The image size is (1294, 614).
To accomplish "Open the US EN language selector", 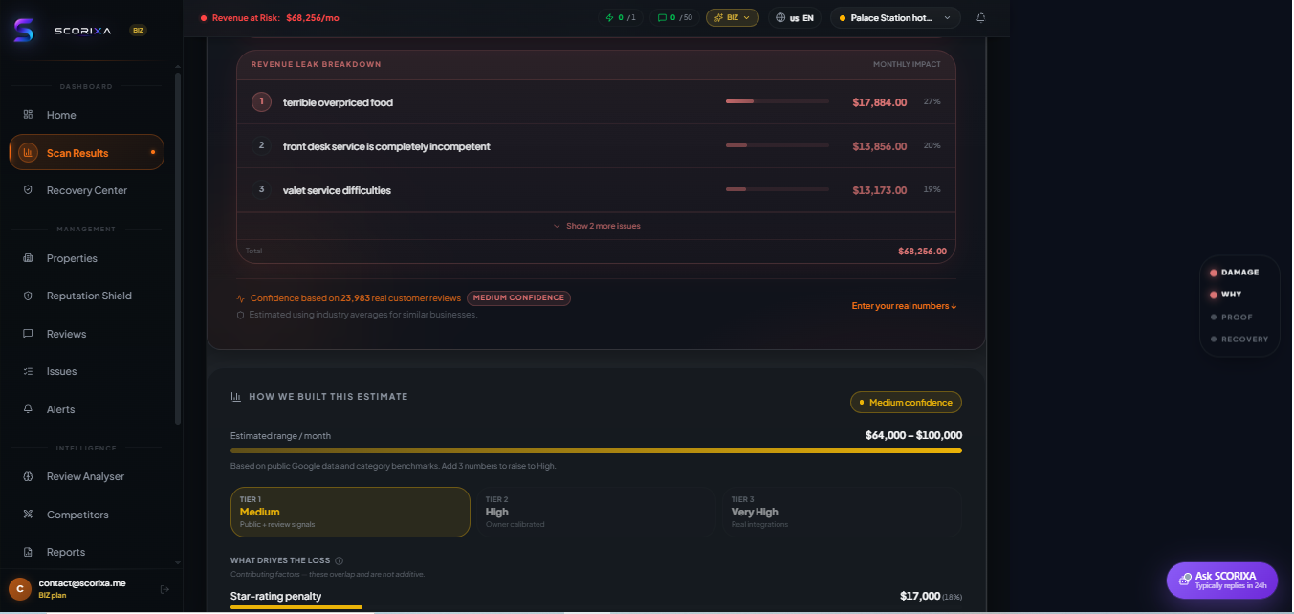I will coord(795,17).
